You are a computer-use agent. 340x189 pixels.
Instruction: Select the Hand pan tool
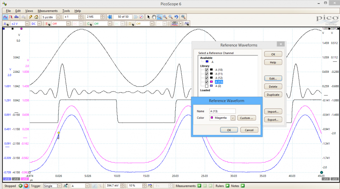click(x=154, y=17)
